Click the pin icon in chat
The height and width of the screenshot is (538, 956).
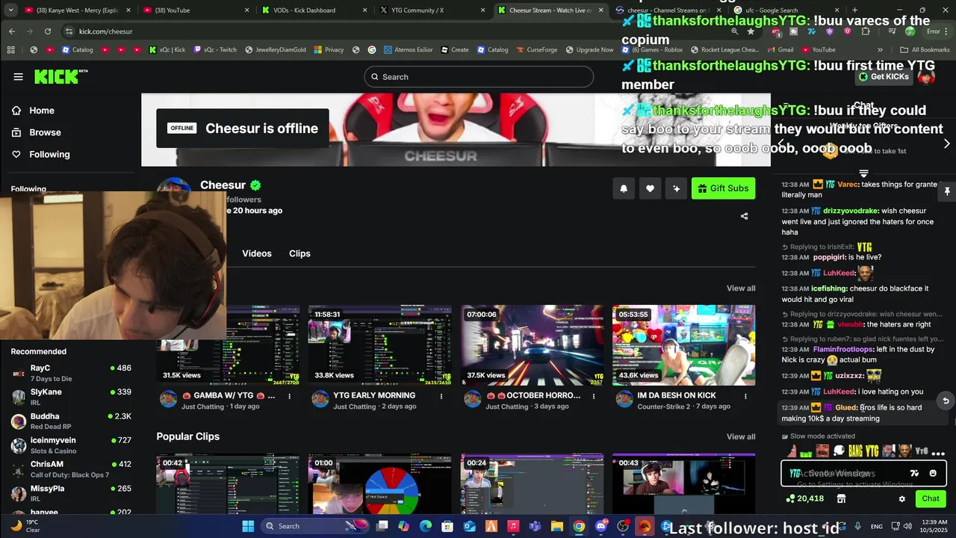[x=946, y=192]
